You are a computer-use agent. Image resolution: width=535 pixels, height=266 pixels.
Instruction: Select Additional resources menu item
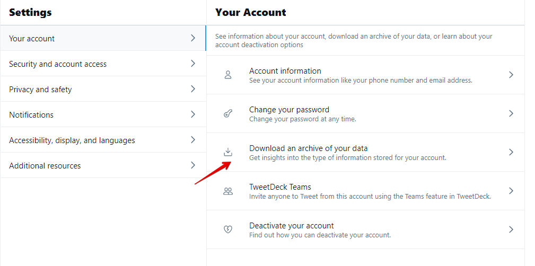[45, 166]
